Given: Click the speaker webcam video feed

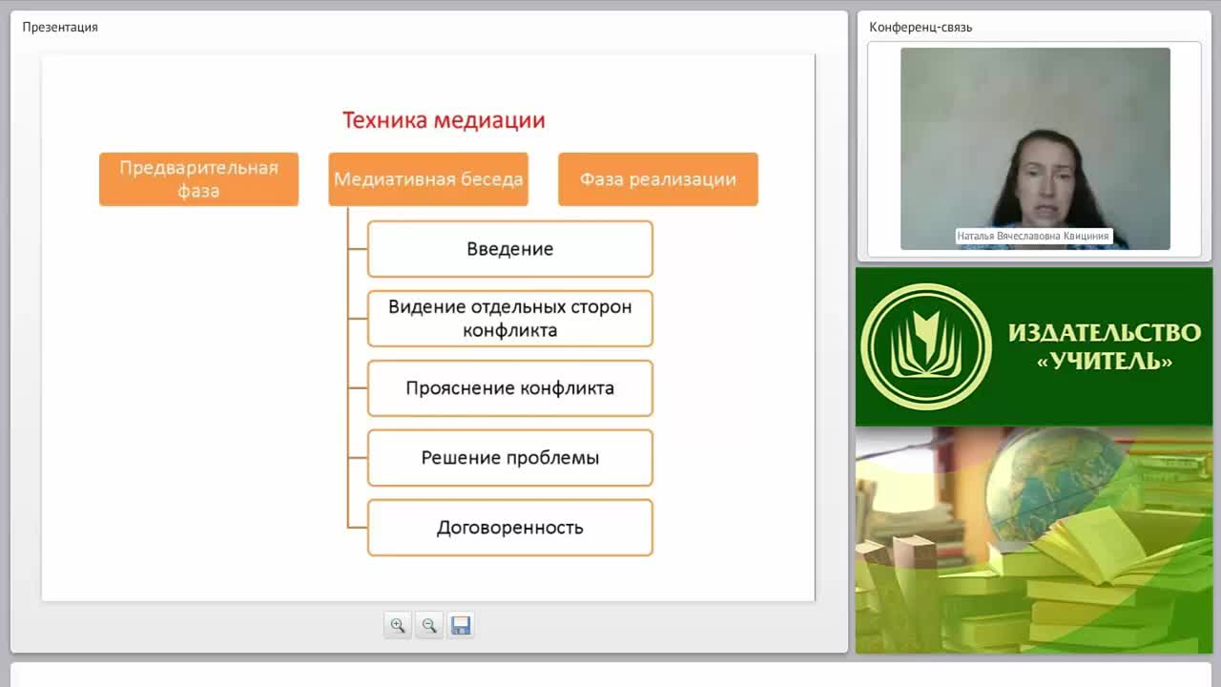Looking at the screenshot, I should tap(1035, 149).
